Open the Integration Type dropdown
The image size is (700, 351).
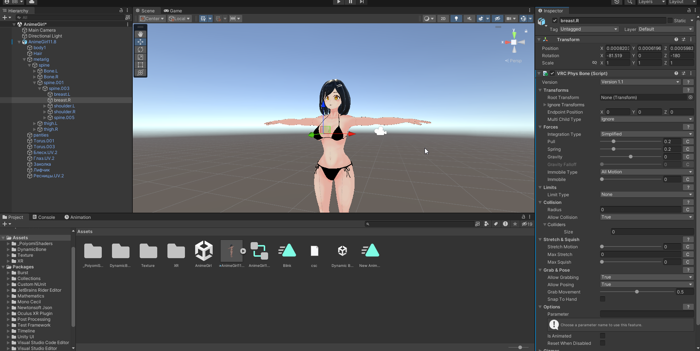click(646, 134)
